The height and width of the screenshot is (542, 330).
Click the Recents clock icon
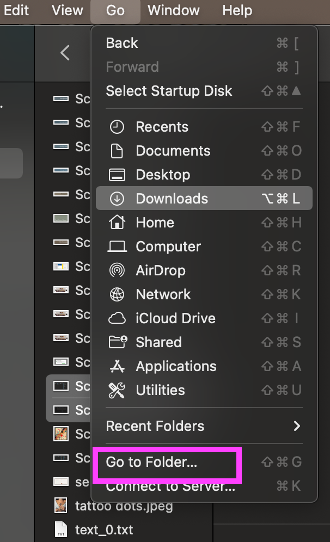pos(117,127)
